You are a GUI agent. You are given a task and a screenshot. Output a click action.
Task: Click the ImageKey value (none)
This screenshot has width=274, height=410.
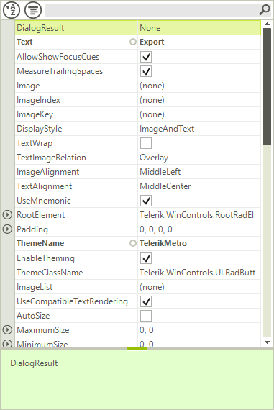152,114
